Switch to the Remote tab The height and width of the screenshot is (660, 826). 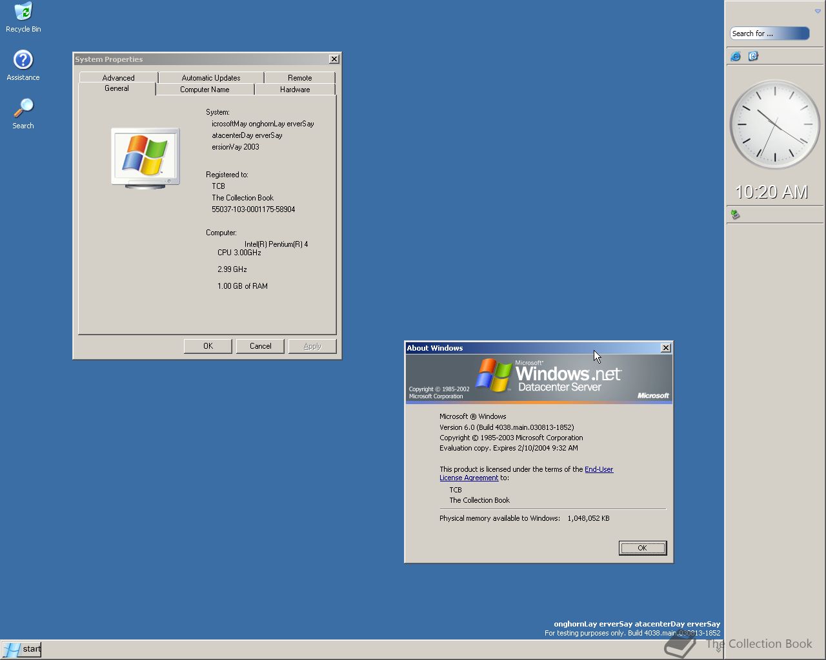pyautogui.click(x=299, y=77)
